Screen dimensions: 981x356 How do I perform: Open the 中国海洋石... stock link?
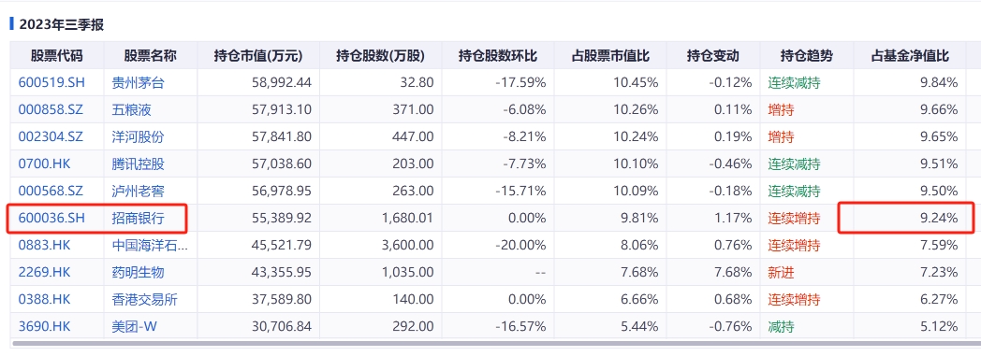tap(150, 246)
